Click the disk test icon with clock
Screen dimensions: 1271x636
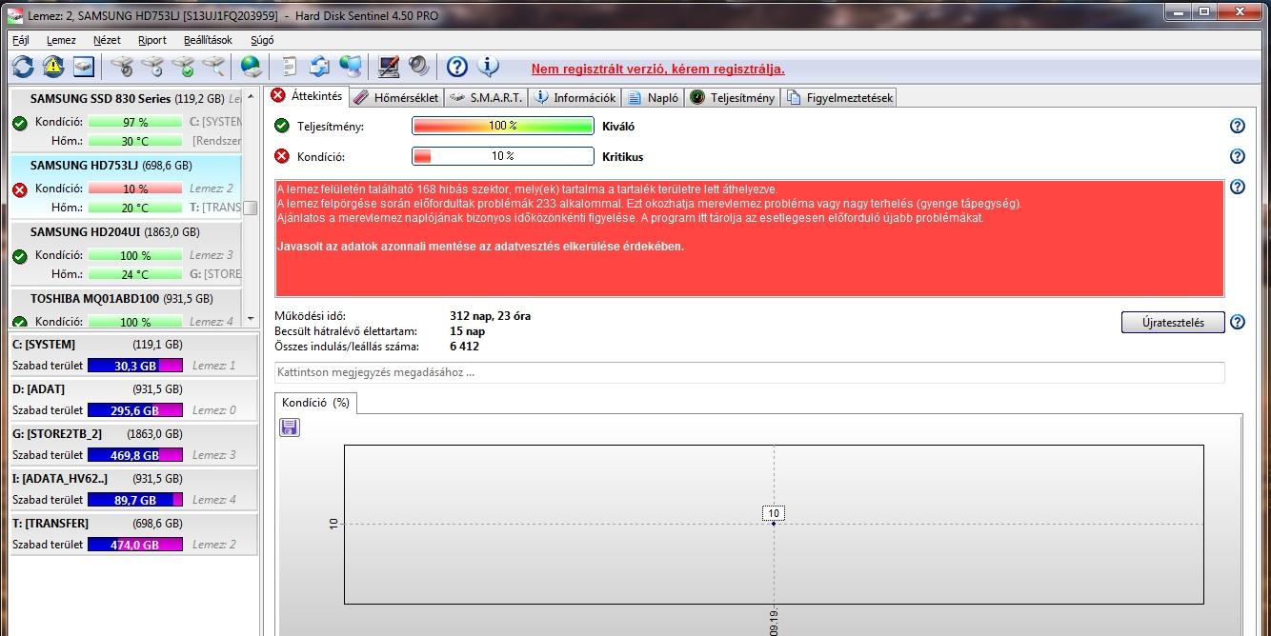[x=152, y=67]
